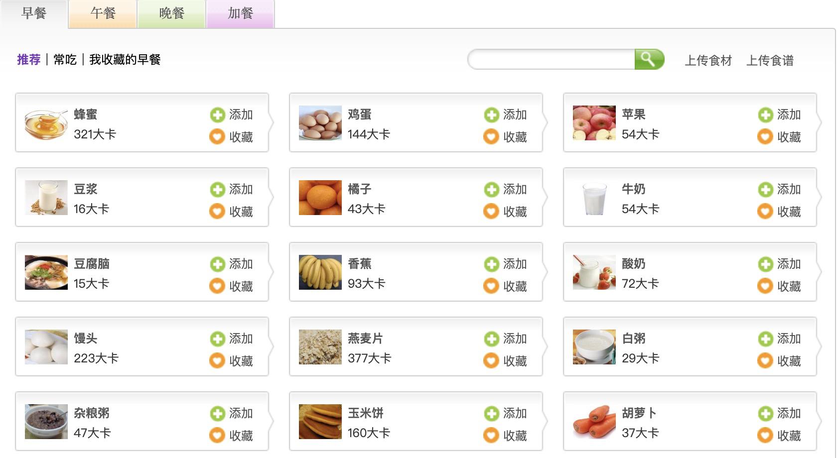Click the orange favorite icon for 豆浆
The height and width of the screenshot is (458, 838).
click(217, 211)
